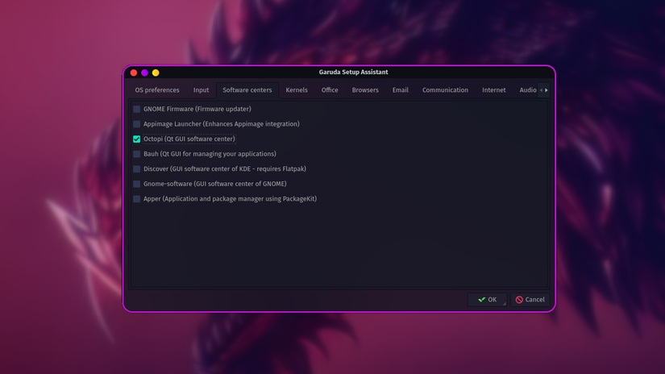Select the Communication tab

tap(445, 90)
